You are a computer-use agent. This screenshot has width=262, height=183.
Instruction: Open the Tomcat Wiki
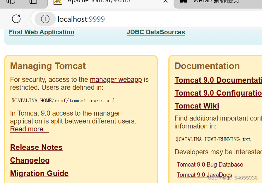[x=197, y=106]
